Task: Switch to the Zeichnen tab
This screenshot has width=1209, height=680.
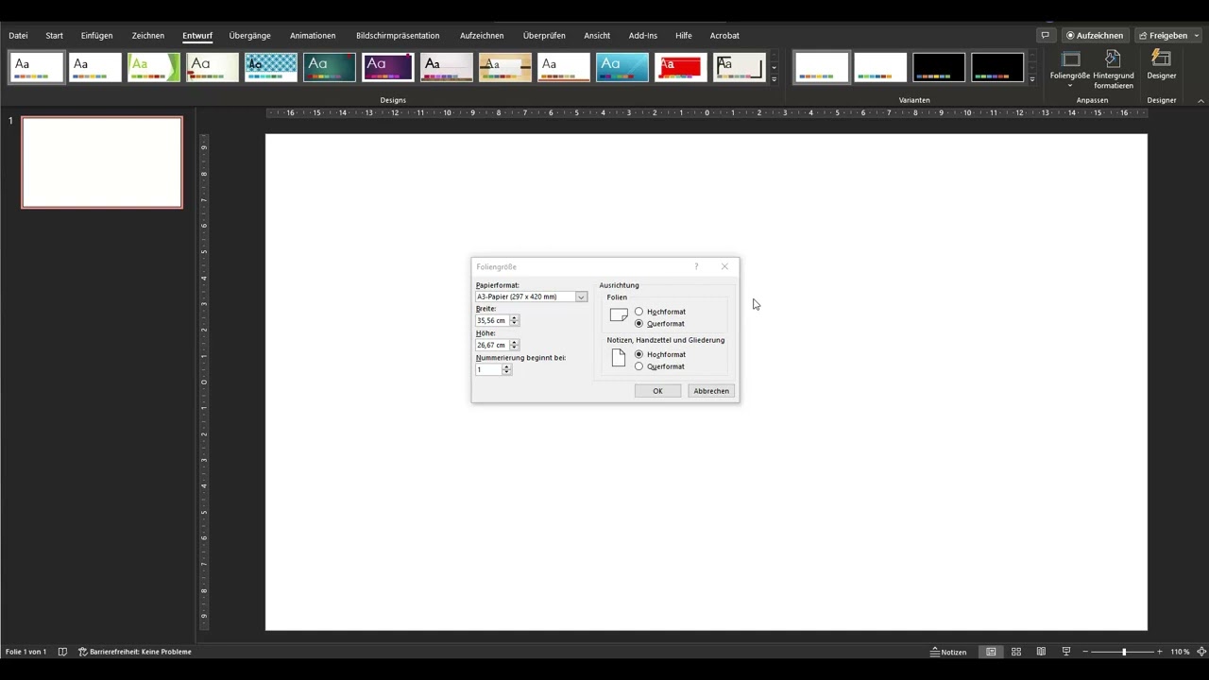Action: pos(147,35)
